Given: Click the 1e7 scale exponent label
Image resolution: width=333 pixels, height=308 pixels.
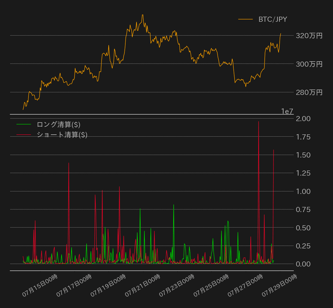Looking at the screenshot, I should [287, 112].
